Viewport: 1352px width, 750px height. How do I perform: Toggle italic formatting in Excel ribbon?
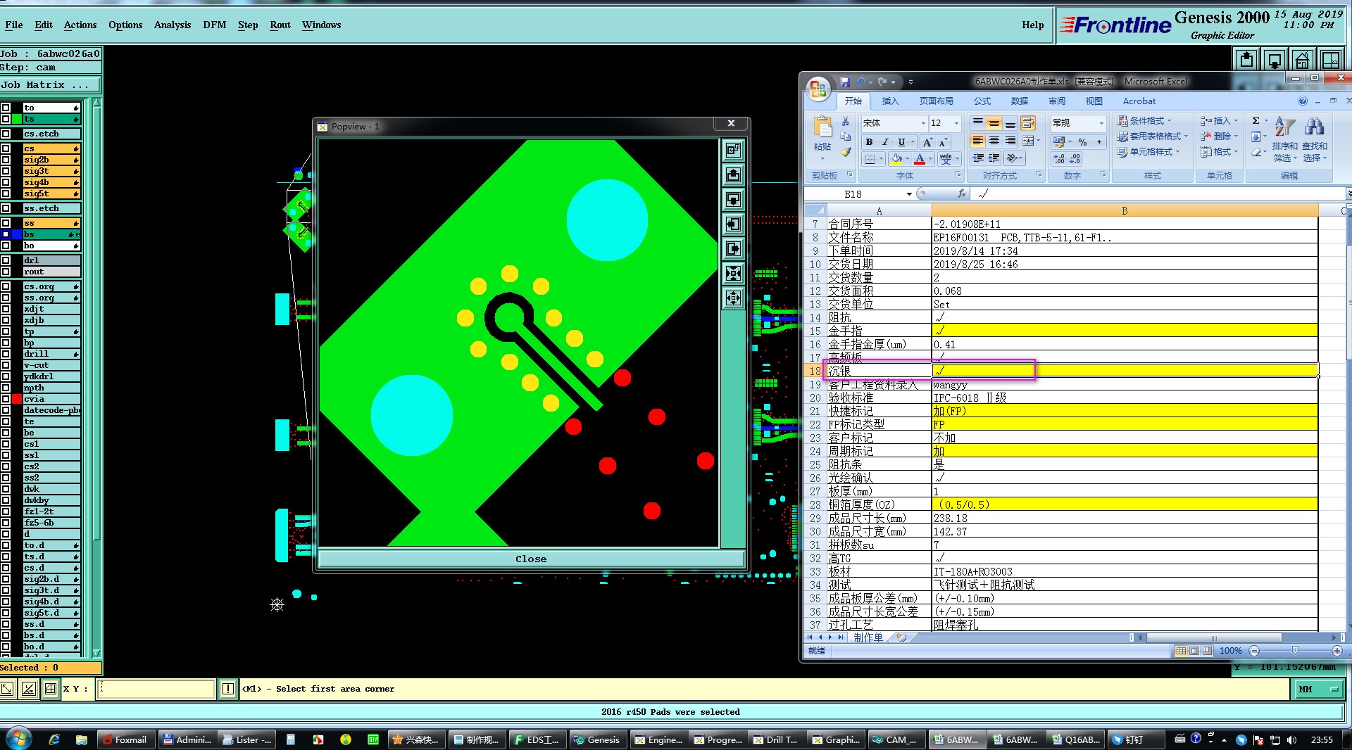tap(885, 142)
